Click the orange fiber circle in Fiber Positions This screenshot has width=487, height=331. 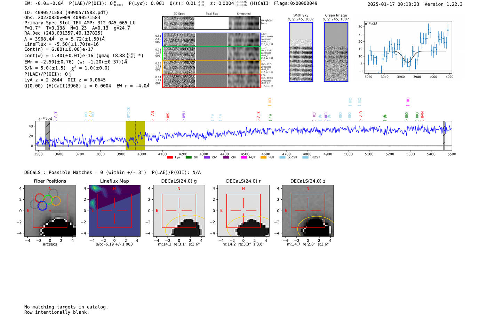pos(56,201)
